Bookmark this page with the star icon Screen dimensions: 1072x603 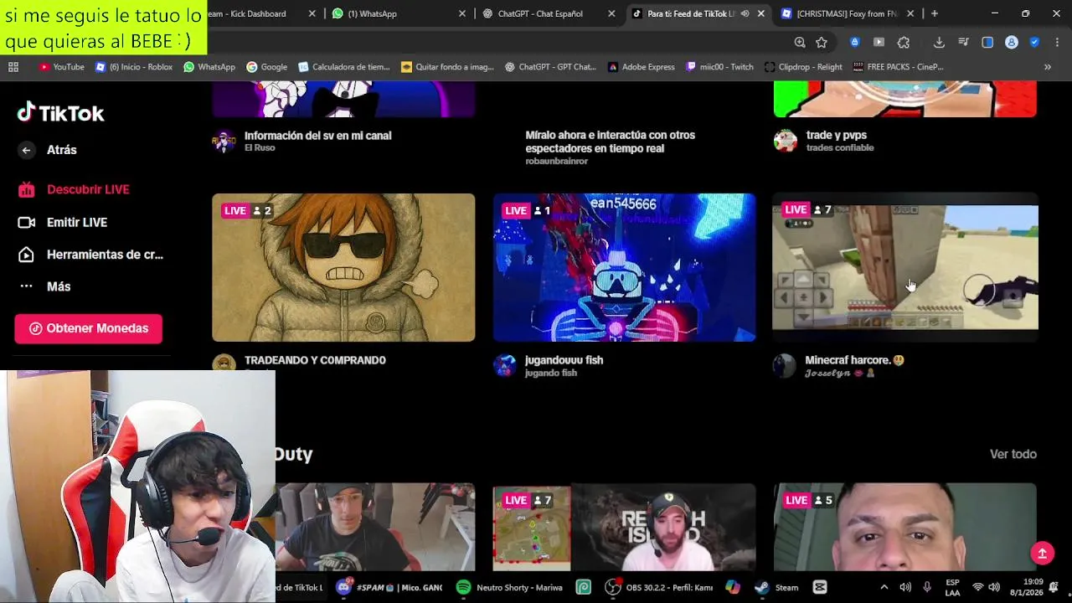(822, 42)
